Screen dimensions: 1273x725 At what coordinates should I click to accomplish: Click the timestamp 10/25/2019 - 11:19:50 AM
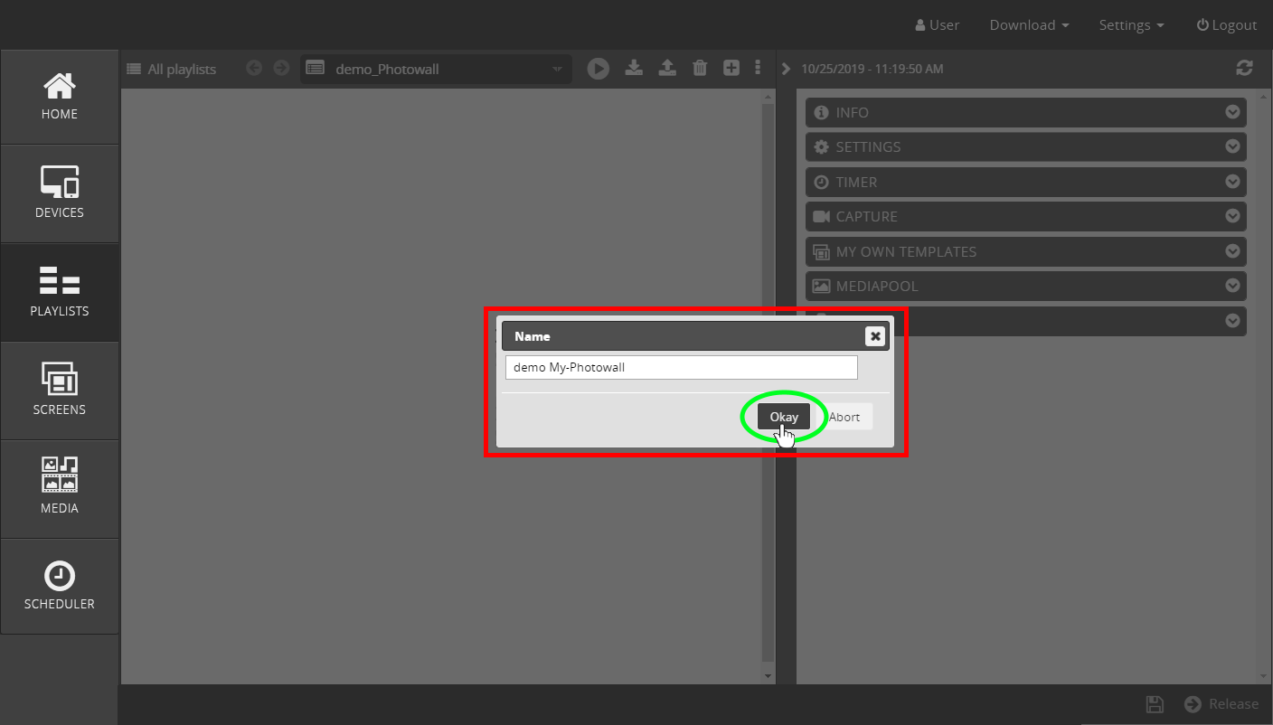point(872,69)
